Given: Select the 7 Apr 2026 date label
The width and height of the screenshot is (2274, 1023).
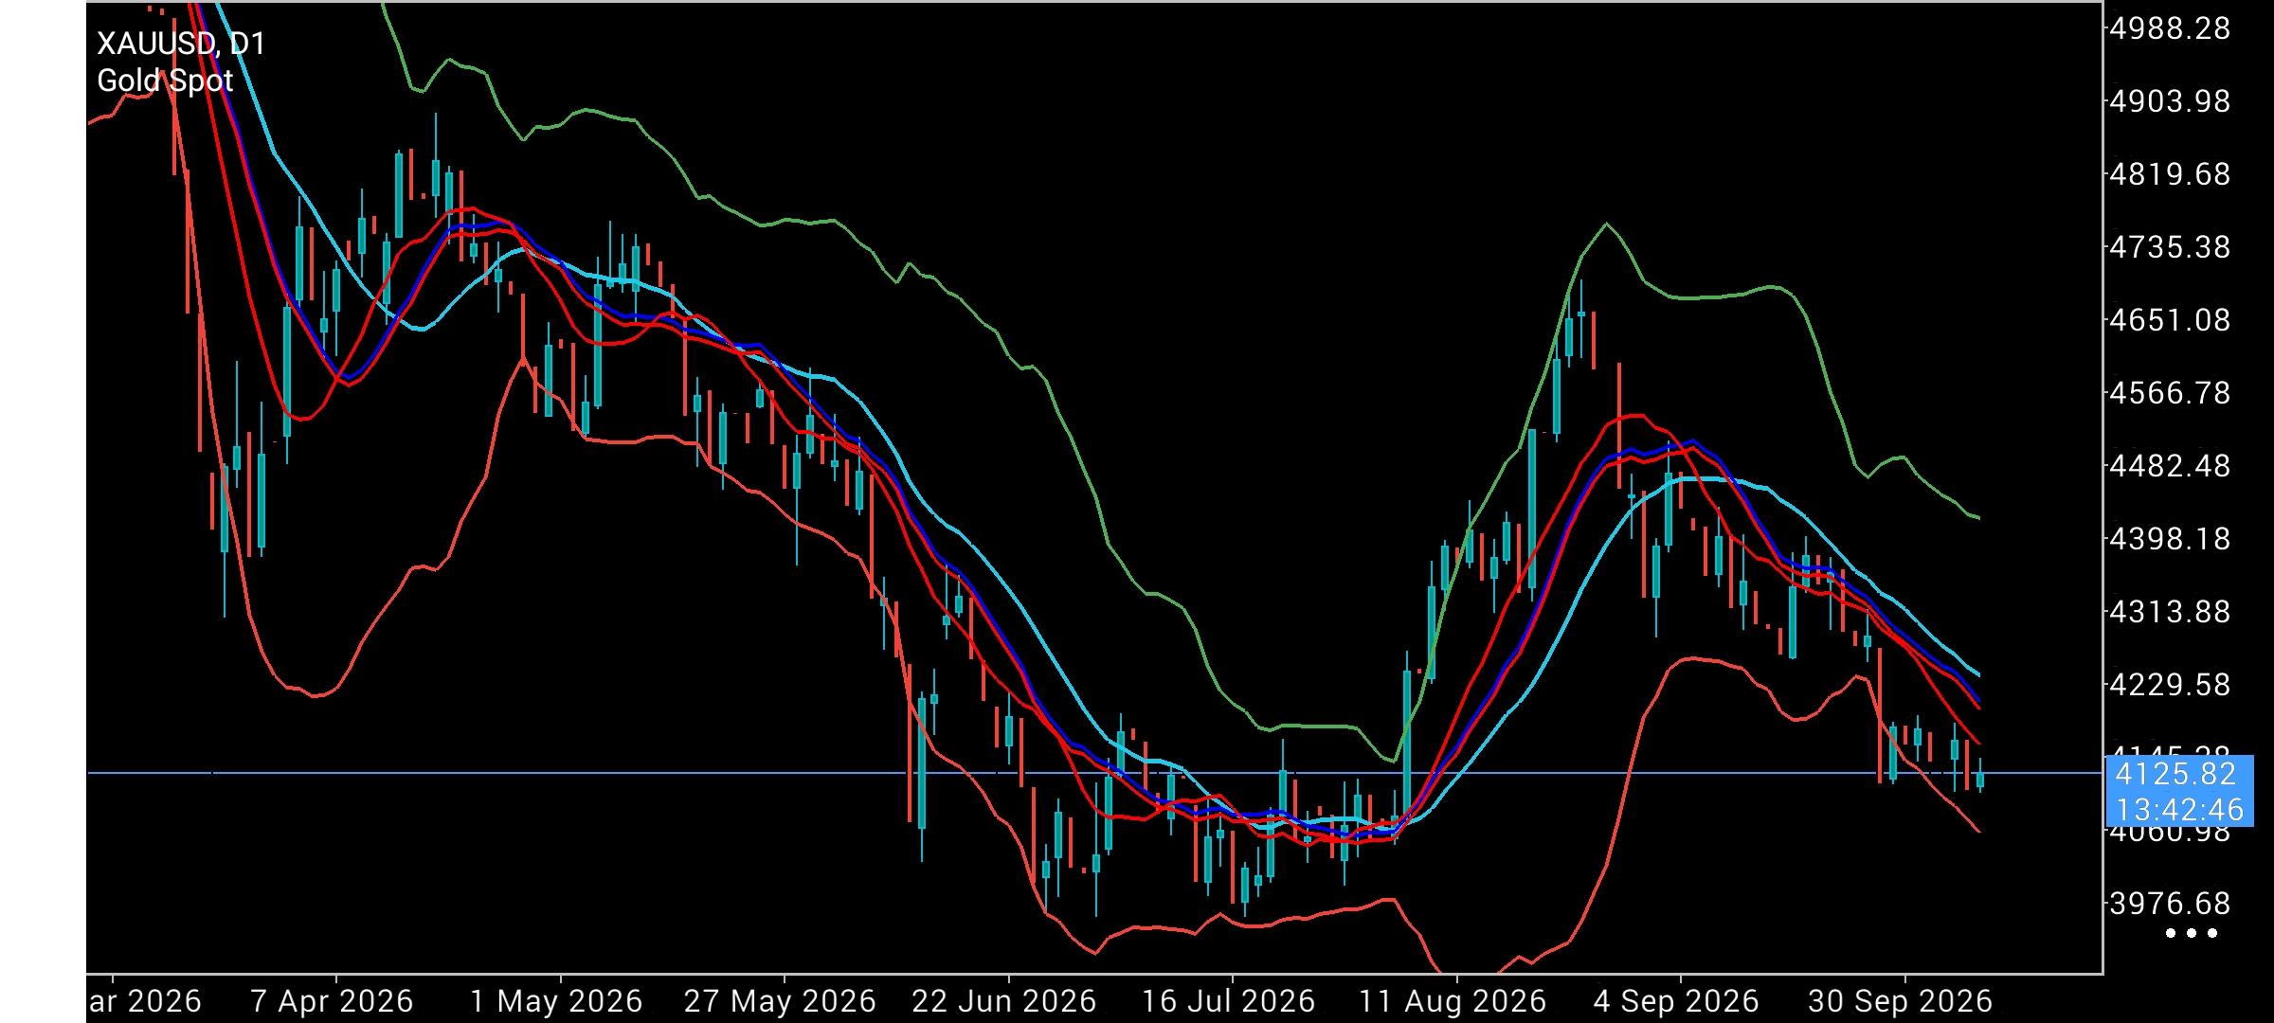Looking at the screenshot, I should (332, 1001).
